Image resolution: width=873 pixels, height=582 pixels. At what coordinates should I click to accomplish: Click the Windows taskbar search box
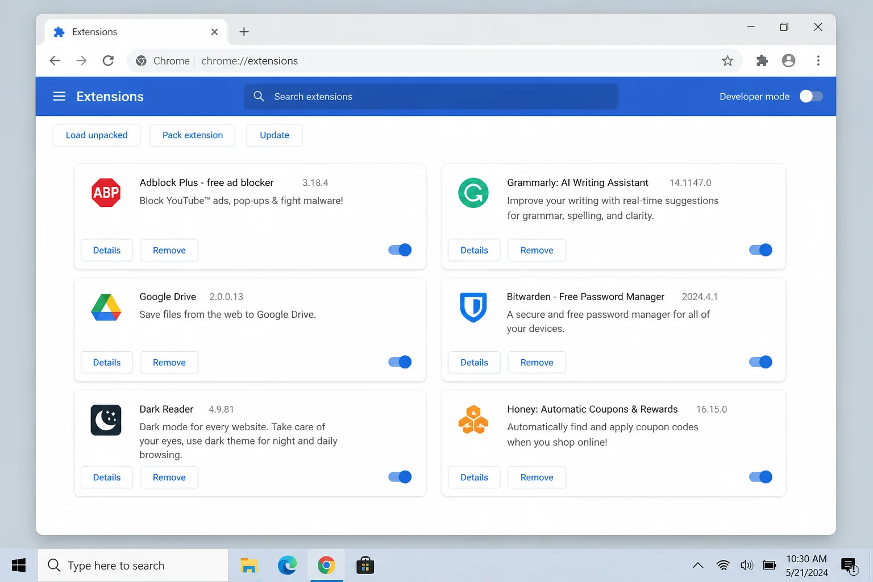tap(133, 566)
